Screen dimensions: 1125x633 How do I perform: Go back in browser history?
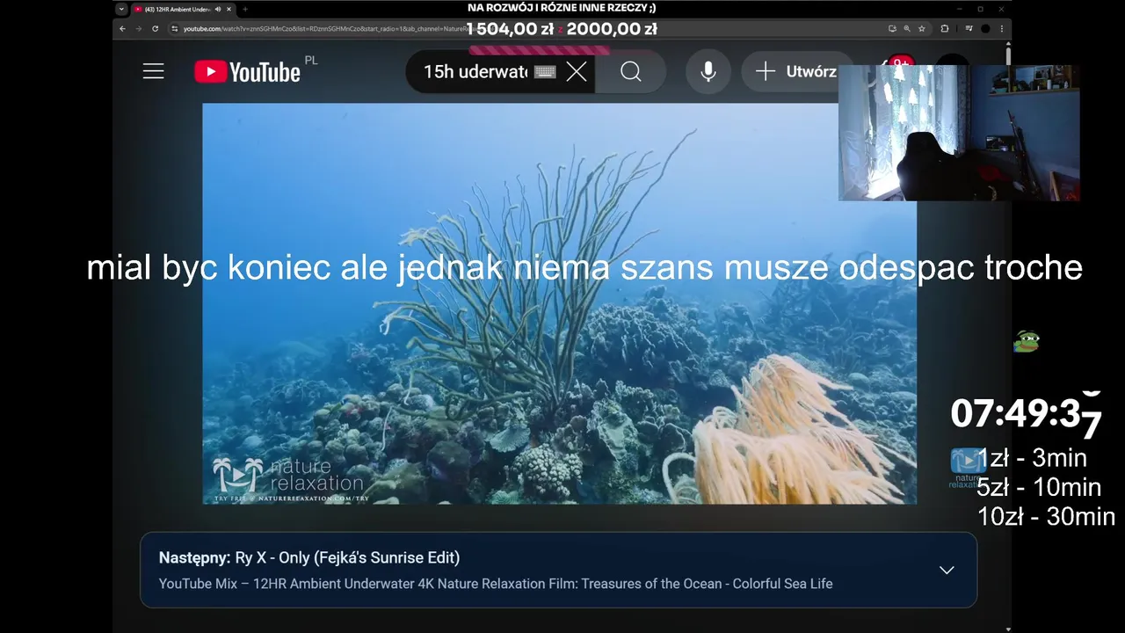(124, 28)
